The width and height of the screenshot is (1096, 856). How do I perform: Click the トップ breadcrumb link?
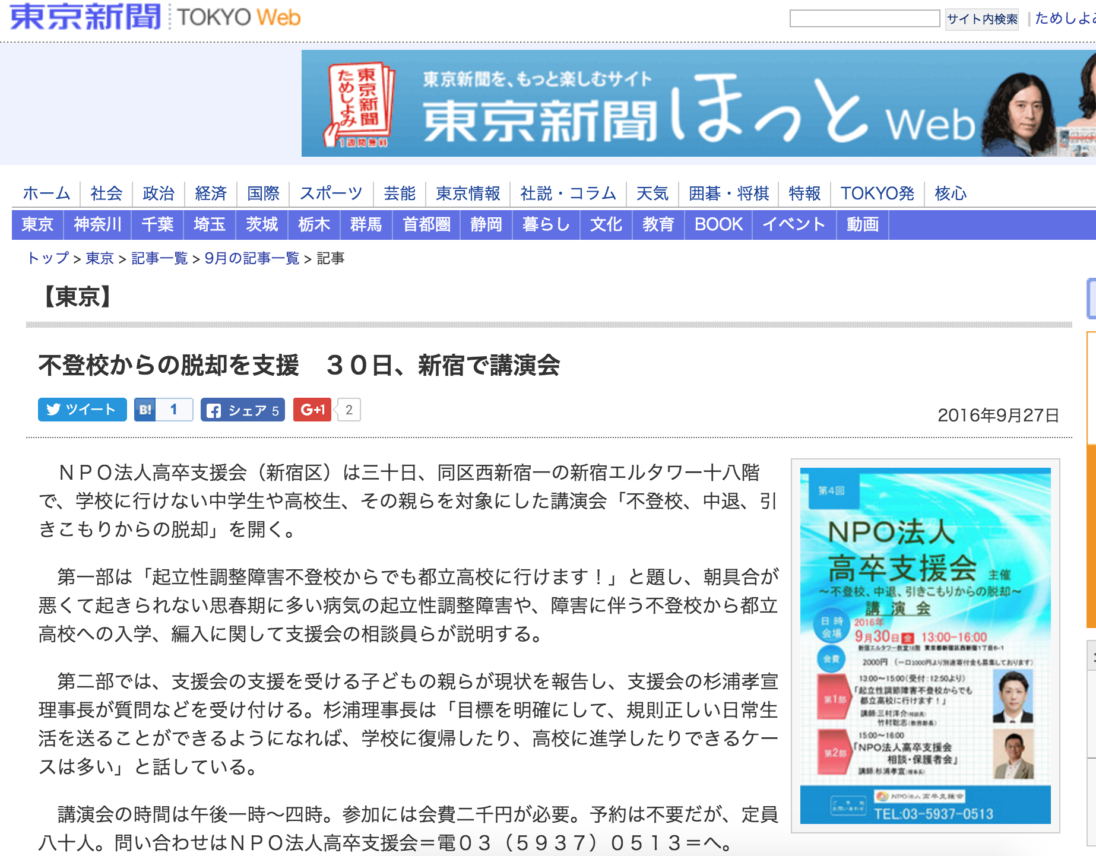[48, 258]
